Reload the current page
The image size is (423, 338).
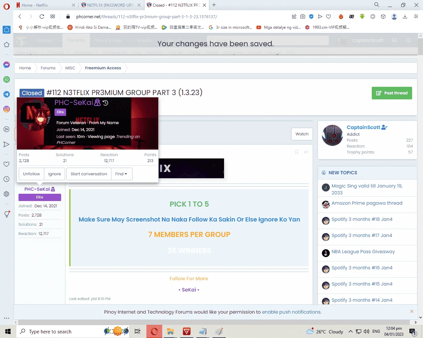point(42,17)
